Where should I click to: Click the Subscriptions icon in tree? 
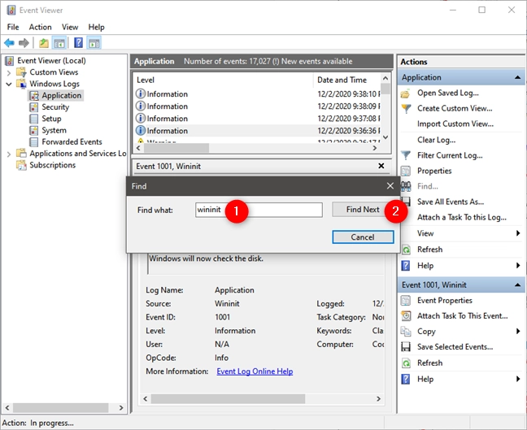coord(21,165)
